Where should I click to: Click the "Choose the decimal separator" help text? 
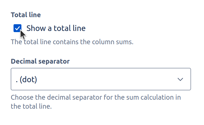[96, 98]
